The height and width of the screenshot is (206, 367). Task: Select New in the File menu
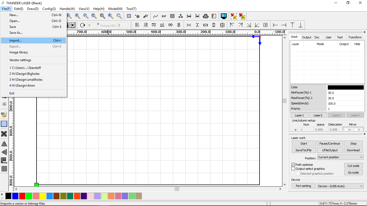pyautogui.click(x=34, y=15)
